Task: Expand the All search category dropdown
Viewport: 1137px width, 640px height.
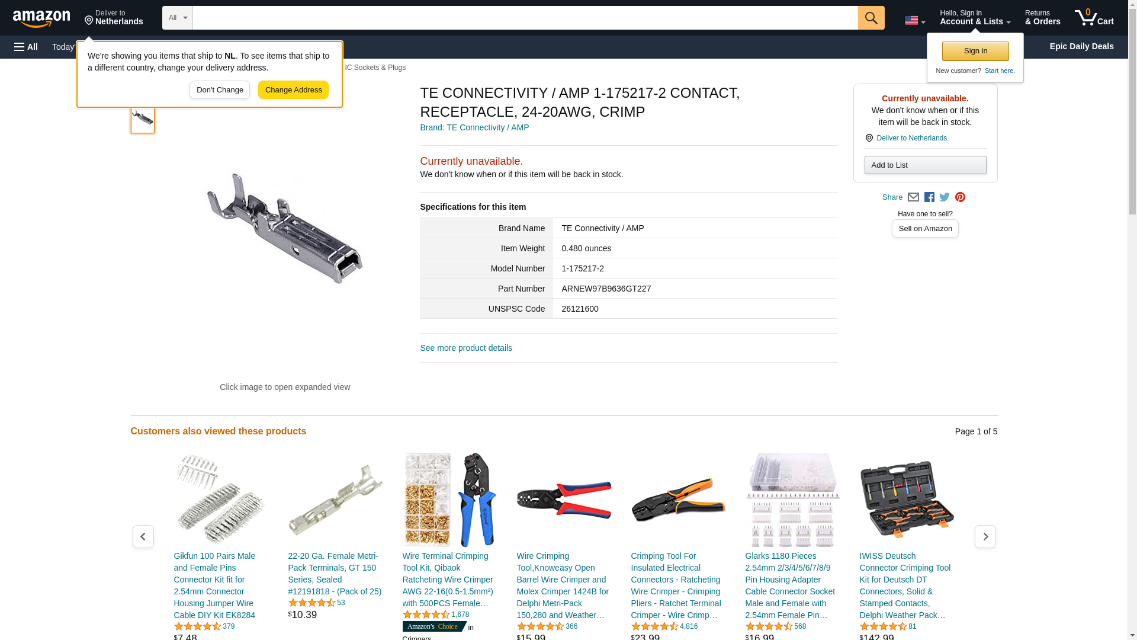Action: (x=177, y=18)
